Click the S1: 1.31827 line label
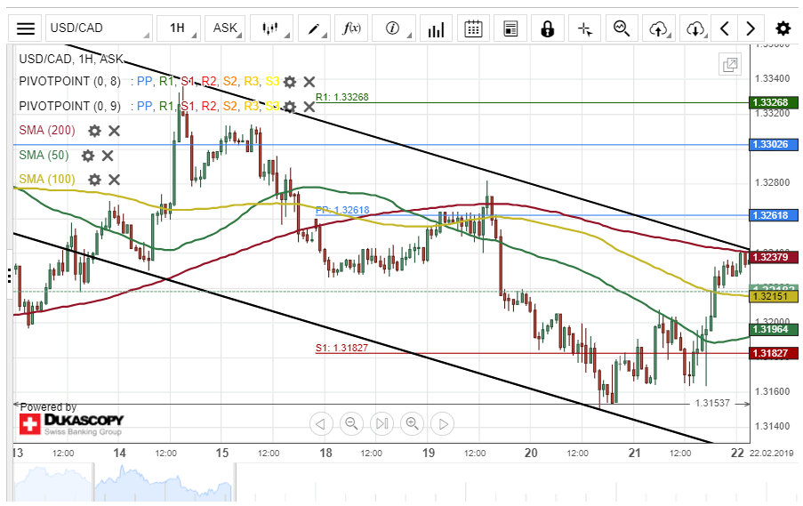Viewport: 803px width, 506px height. [x=341, y=348]
